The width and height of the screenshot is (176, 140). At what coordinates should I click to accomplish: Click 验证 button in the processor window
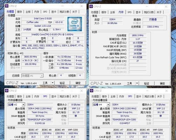[x=62, y=83]
